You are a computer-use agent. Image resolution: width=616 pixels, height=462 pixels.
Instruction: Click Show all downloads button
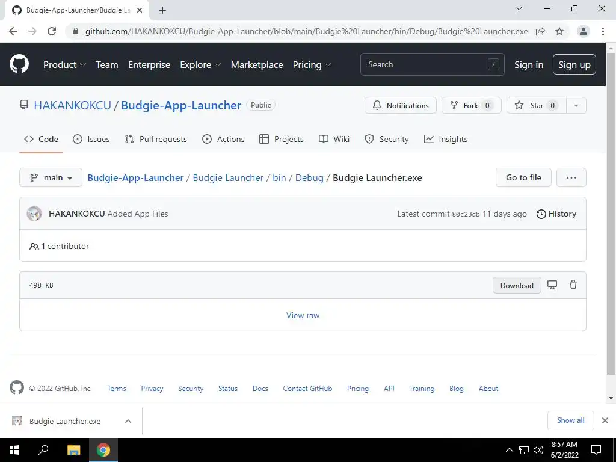click(570, 420)
